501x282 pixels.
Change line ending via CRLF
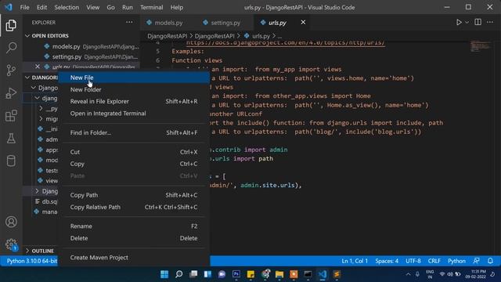434,261
